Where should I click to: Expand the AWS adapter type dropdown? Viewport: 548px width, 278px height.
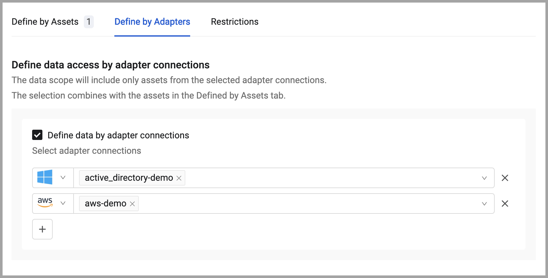[63, 203]
